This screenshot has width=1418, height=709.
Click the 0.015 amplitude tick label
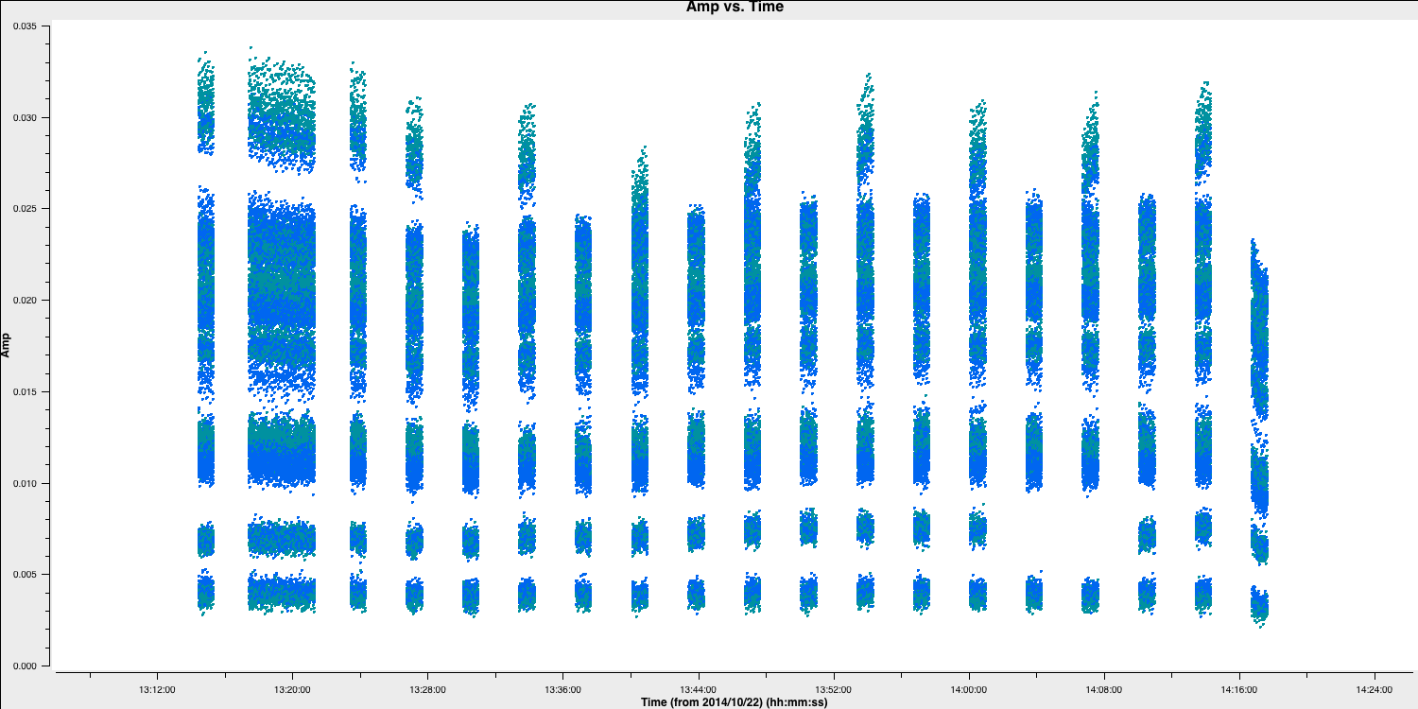[x=25, y=392]
